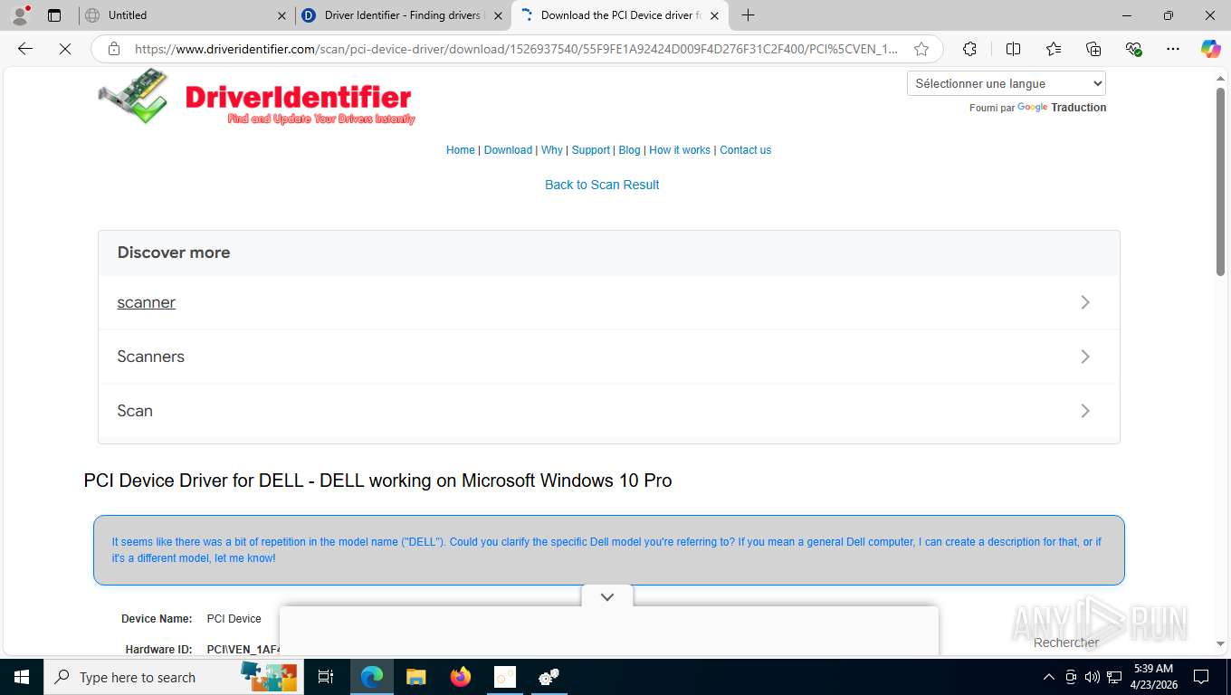Launch Firefox from the taskbar
1231x695 pixels.
pos(461,677)
